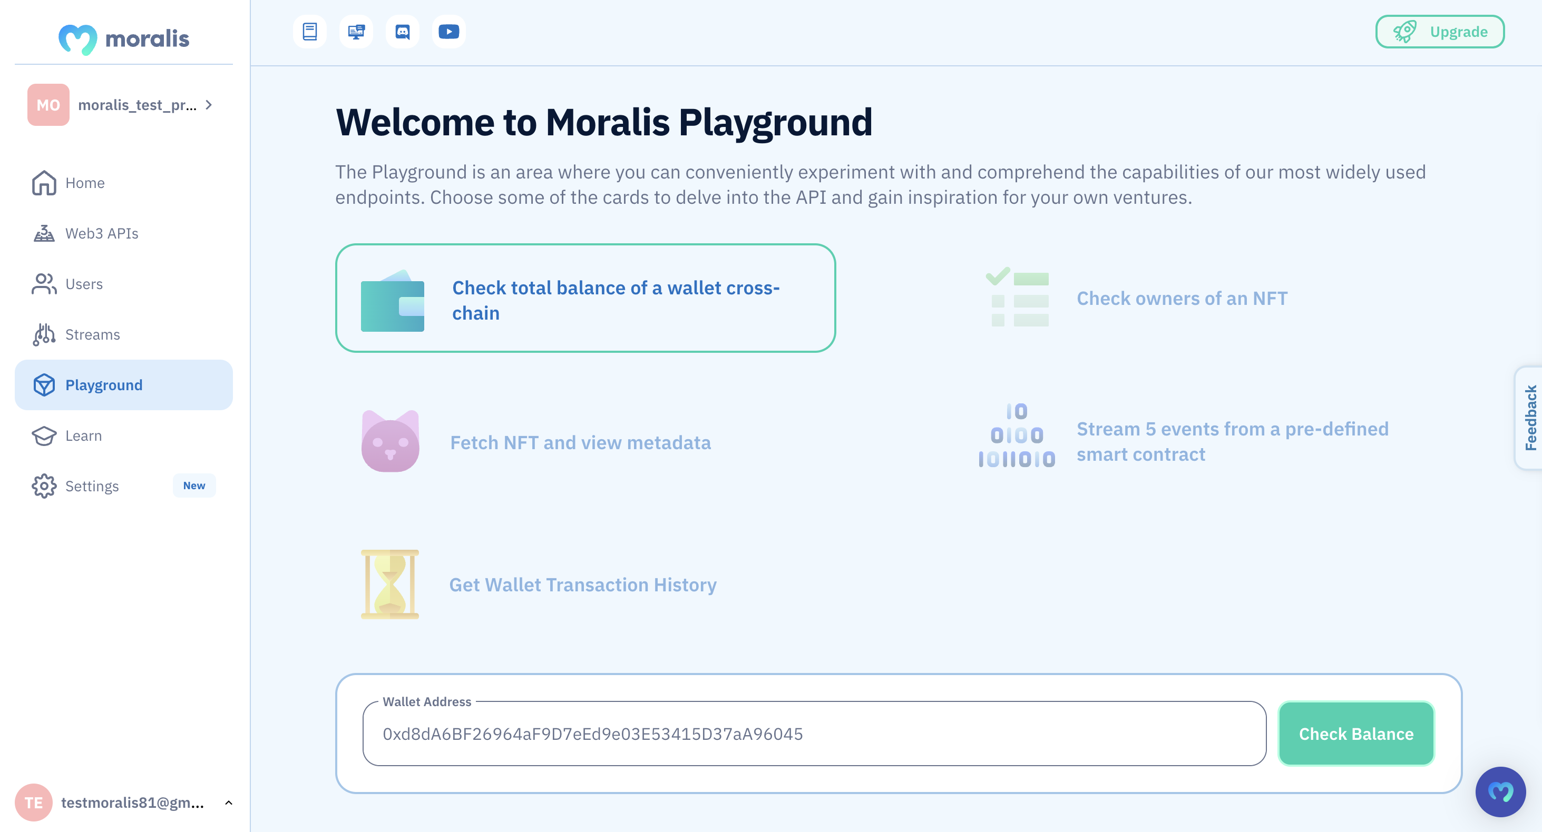
Task: Click the wallet icon on balance card
Action: click(393, 301)
